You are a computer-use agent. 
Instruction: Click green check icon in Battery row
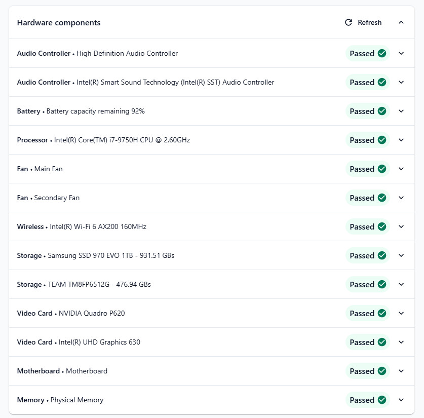point(382,111)
